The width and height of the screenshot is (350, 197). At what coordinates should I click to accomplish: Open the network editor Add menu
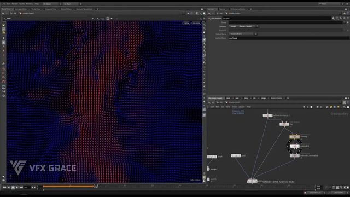212,107
